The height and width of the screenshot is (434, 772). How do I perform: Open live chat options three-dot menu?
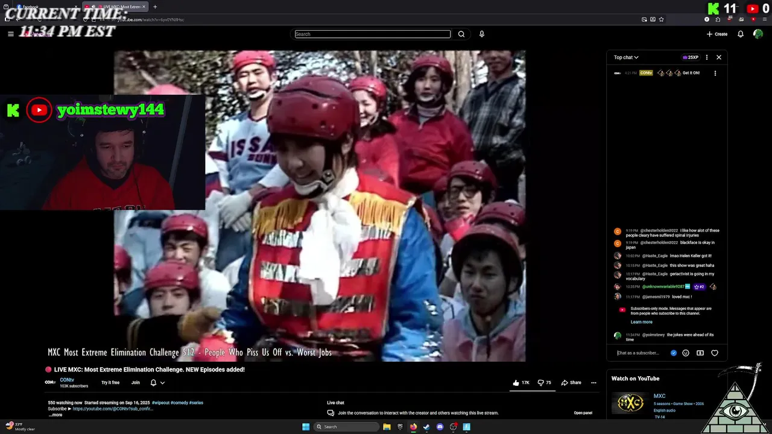click(707, 57)
